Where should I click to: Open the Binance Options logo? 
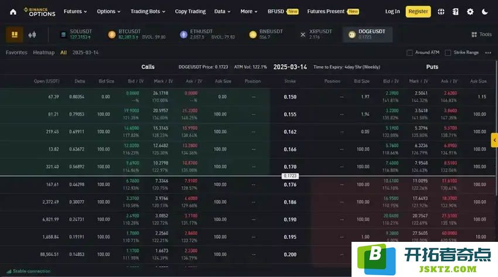coord(39,12)
